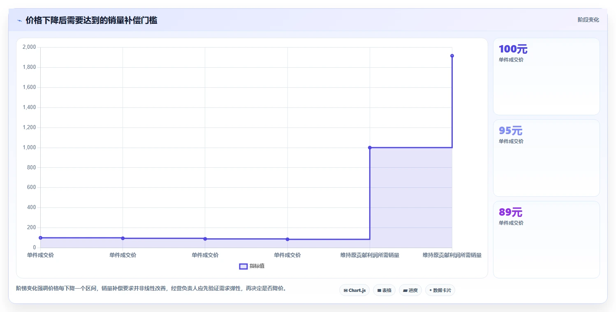
Task: Toggle the 指标值 legend entry
Action: 252,266
